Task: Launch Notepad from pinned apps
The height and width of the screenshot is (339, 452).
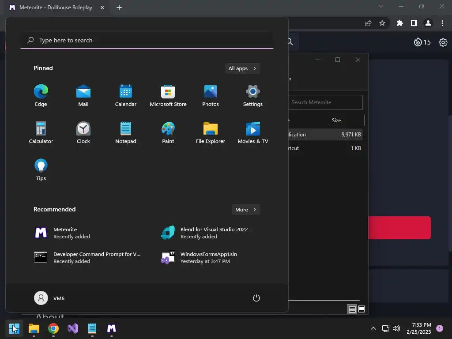Action: 126,132
